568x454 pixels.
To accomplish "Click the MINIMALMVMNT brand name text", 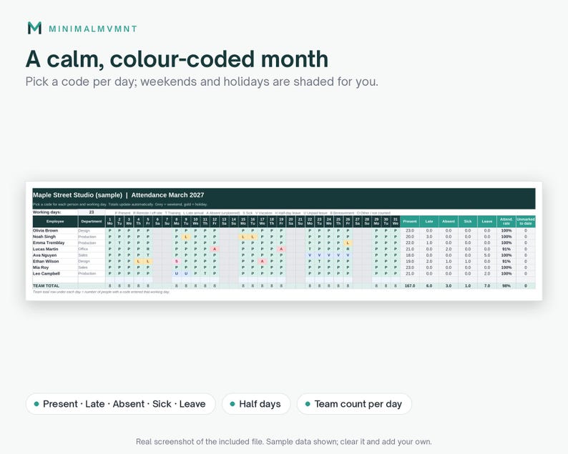I will (93, 29).
